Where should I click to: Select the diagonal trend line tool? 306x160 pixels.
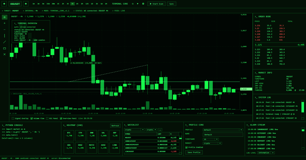pyautogui.click(x=4, y=42)
